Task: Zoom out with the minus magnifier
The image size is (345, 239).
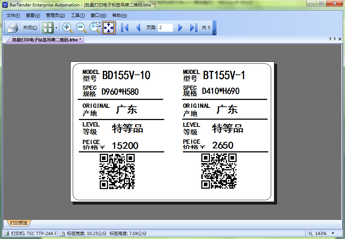Action: click(81, 28)
